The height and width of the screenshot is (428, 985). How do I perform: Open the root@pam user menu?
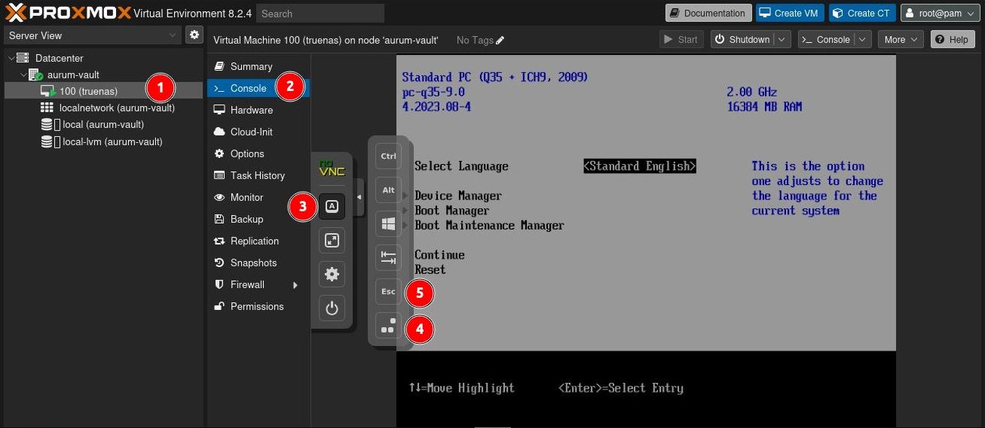[941, 13]
